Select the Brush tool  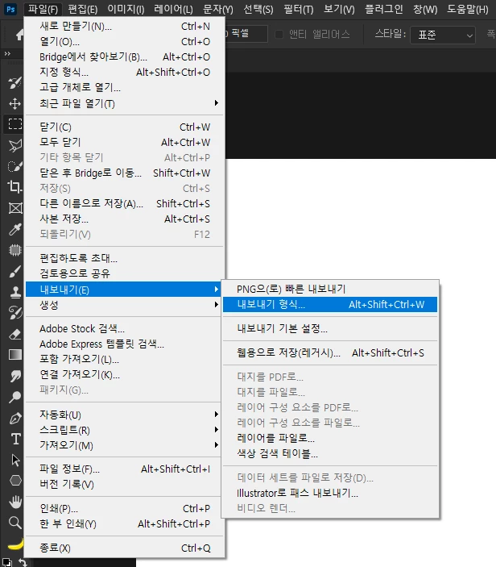[x=14, y=271]
